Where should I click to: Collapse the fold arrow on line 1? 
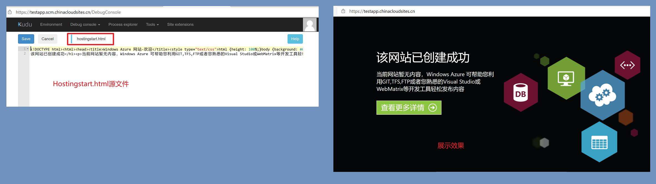pyautogui.click(x=27, y=49)
